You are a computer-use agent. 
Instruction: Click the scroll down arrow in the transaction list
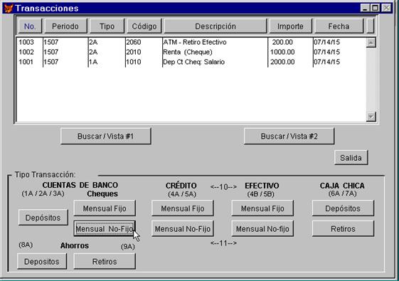(371, 117)
